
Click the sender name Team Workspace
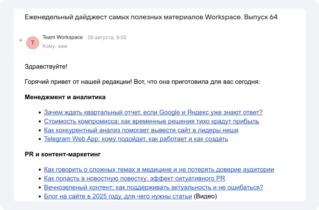[63, 37]
